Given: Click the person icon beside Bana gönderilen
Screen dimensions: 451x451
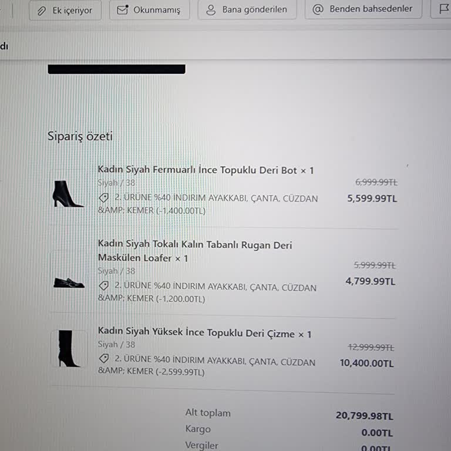Looking at the screenshot, I should pos(211,10).
